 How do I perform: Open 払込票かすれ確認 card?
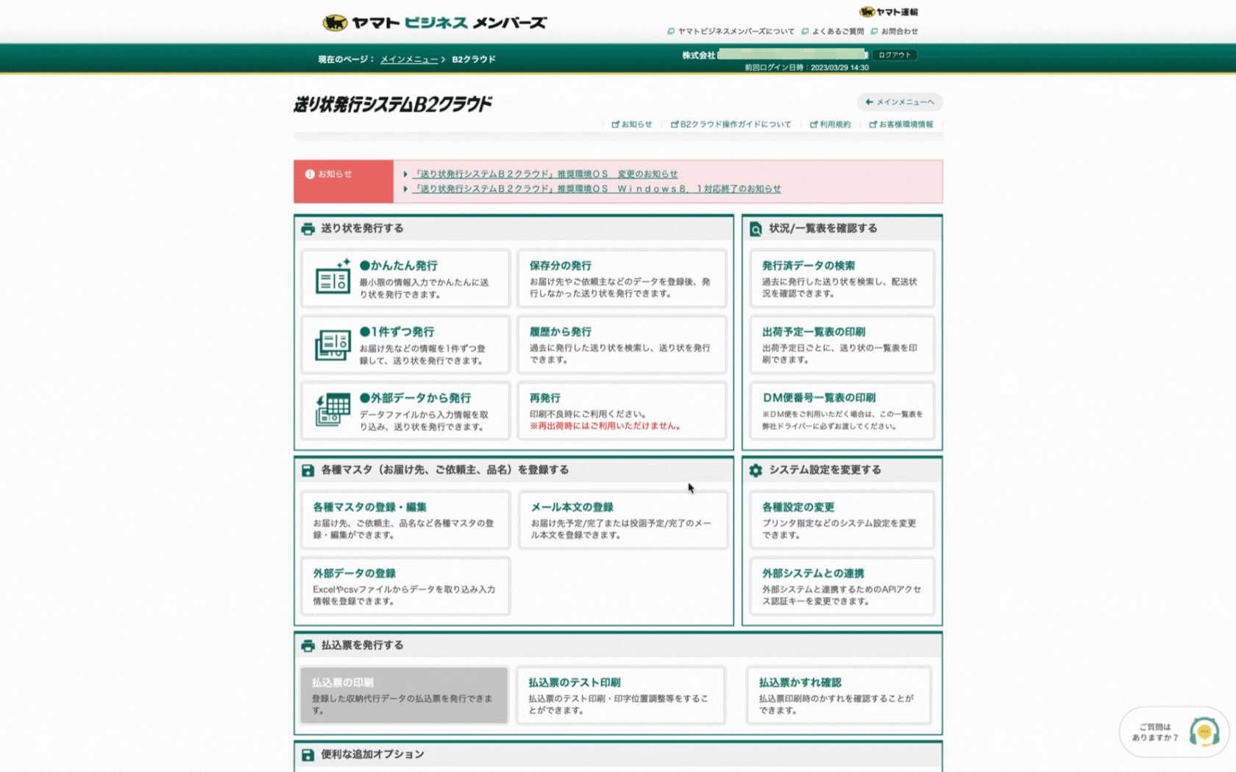click(839, 695)
